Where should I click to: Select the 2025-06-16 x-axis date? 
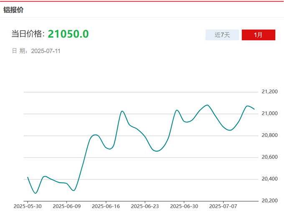[106, 206]
